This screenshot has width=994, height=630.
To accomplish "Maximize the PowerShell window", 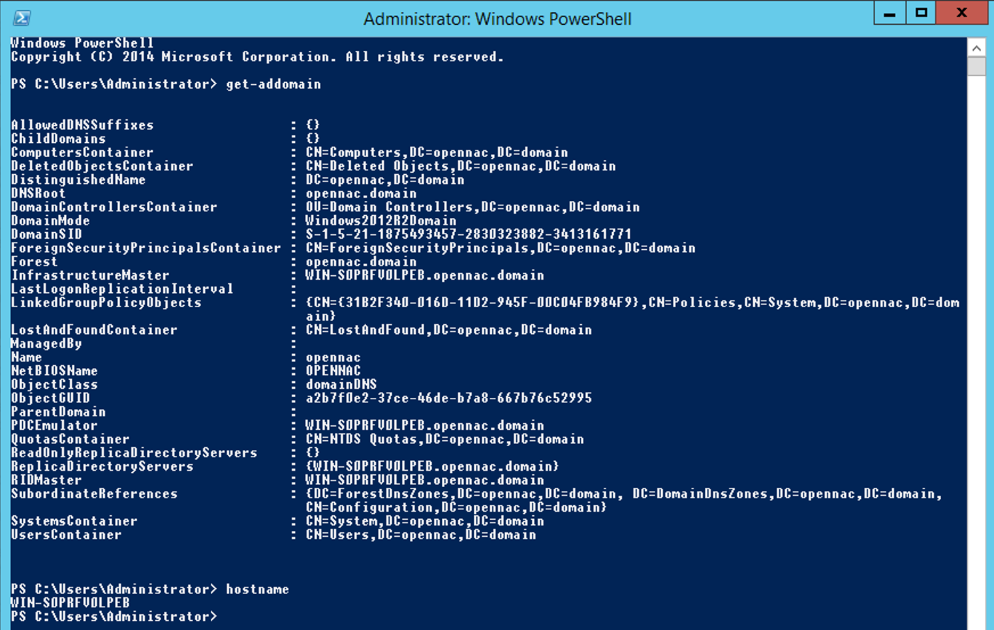I will pyautogui.click(x=920, y=13).
